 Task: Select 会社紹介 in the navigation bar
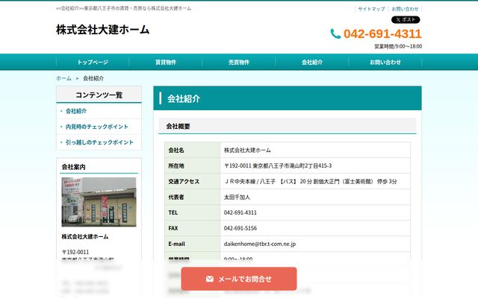tap(312, 63)
